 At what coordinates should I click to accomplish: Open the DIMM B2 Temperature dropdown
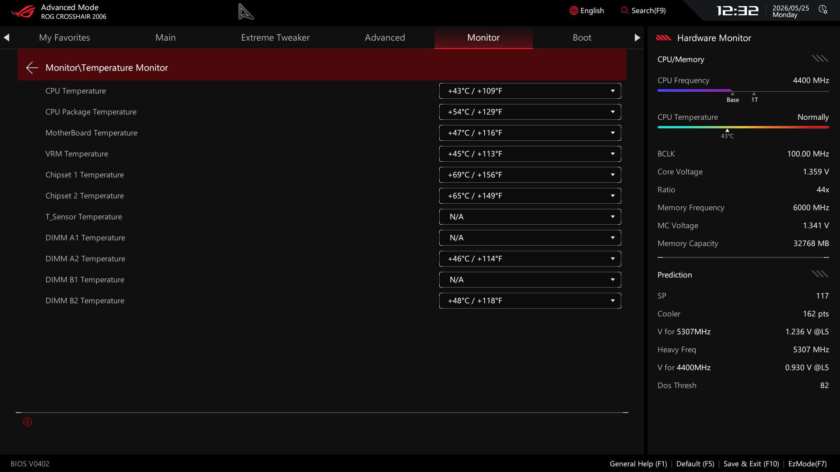click(x=530, y=301)
